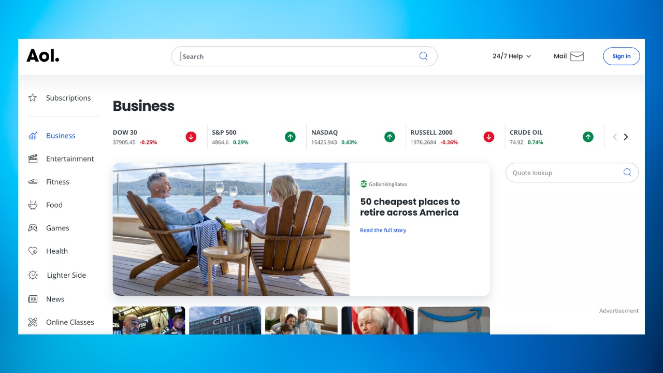This screenshot has width=663, height=373.
Task: Click the Games controller icon
Action: 33,228
